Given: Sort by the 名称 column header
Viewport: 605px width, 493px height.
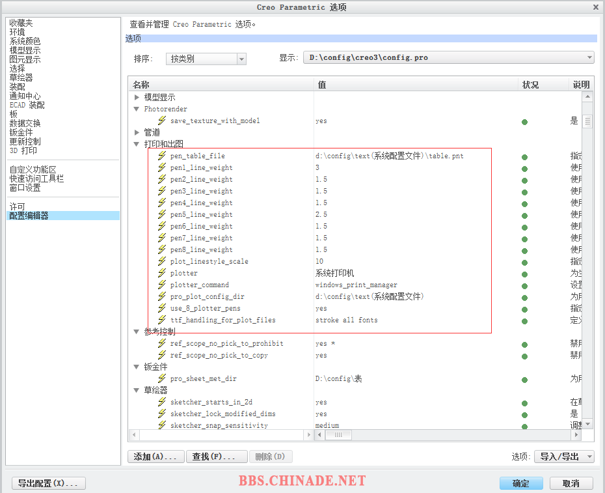Looking at the screenshot, I should [221, 85].
